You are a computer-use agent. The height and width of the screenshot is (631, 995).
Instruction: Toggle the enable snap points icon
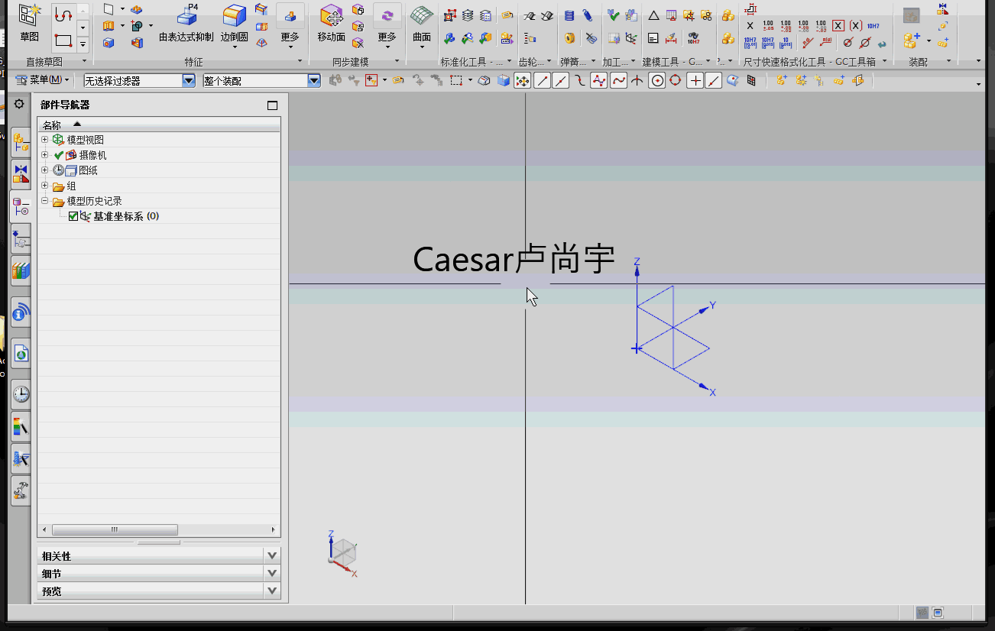[523, 80]
